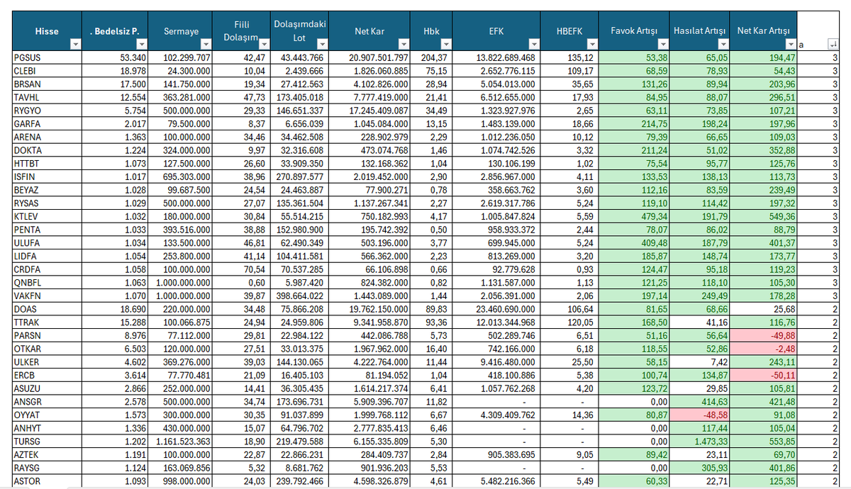Click the 398.664.022 Dolaşımdaki Lot value

[x=298, y=294]
